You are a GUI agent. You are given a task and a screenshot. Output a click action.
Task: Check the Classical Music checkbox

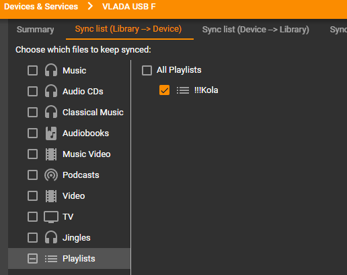click(32, 112)
